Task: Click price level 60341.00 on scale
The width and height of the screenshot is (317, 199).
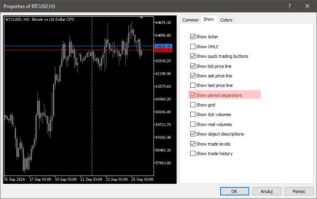Action: [163, 112]
